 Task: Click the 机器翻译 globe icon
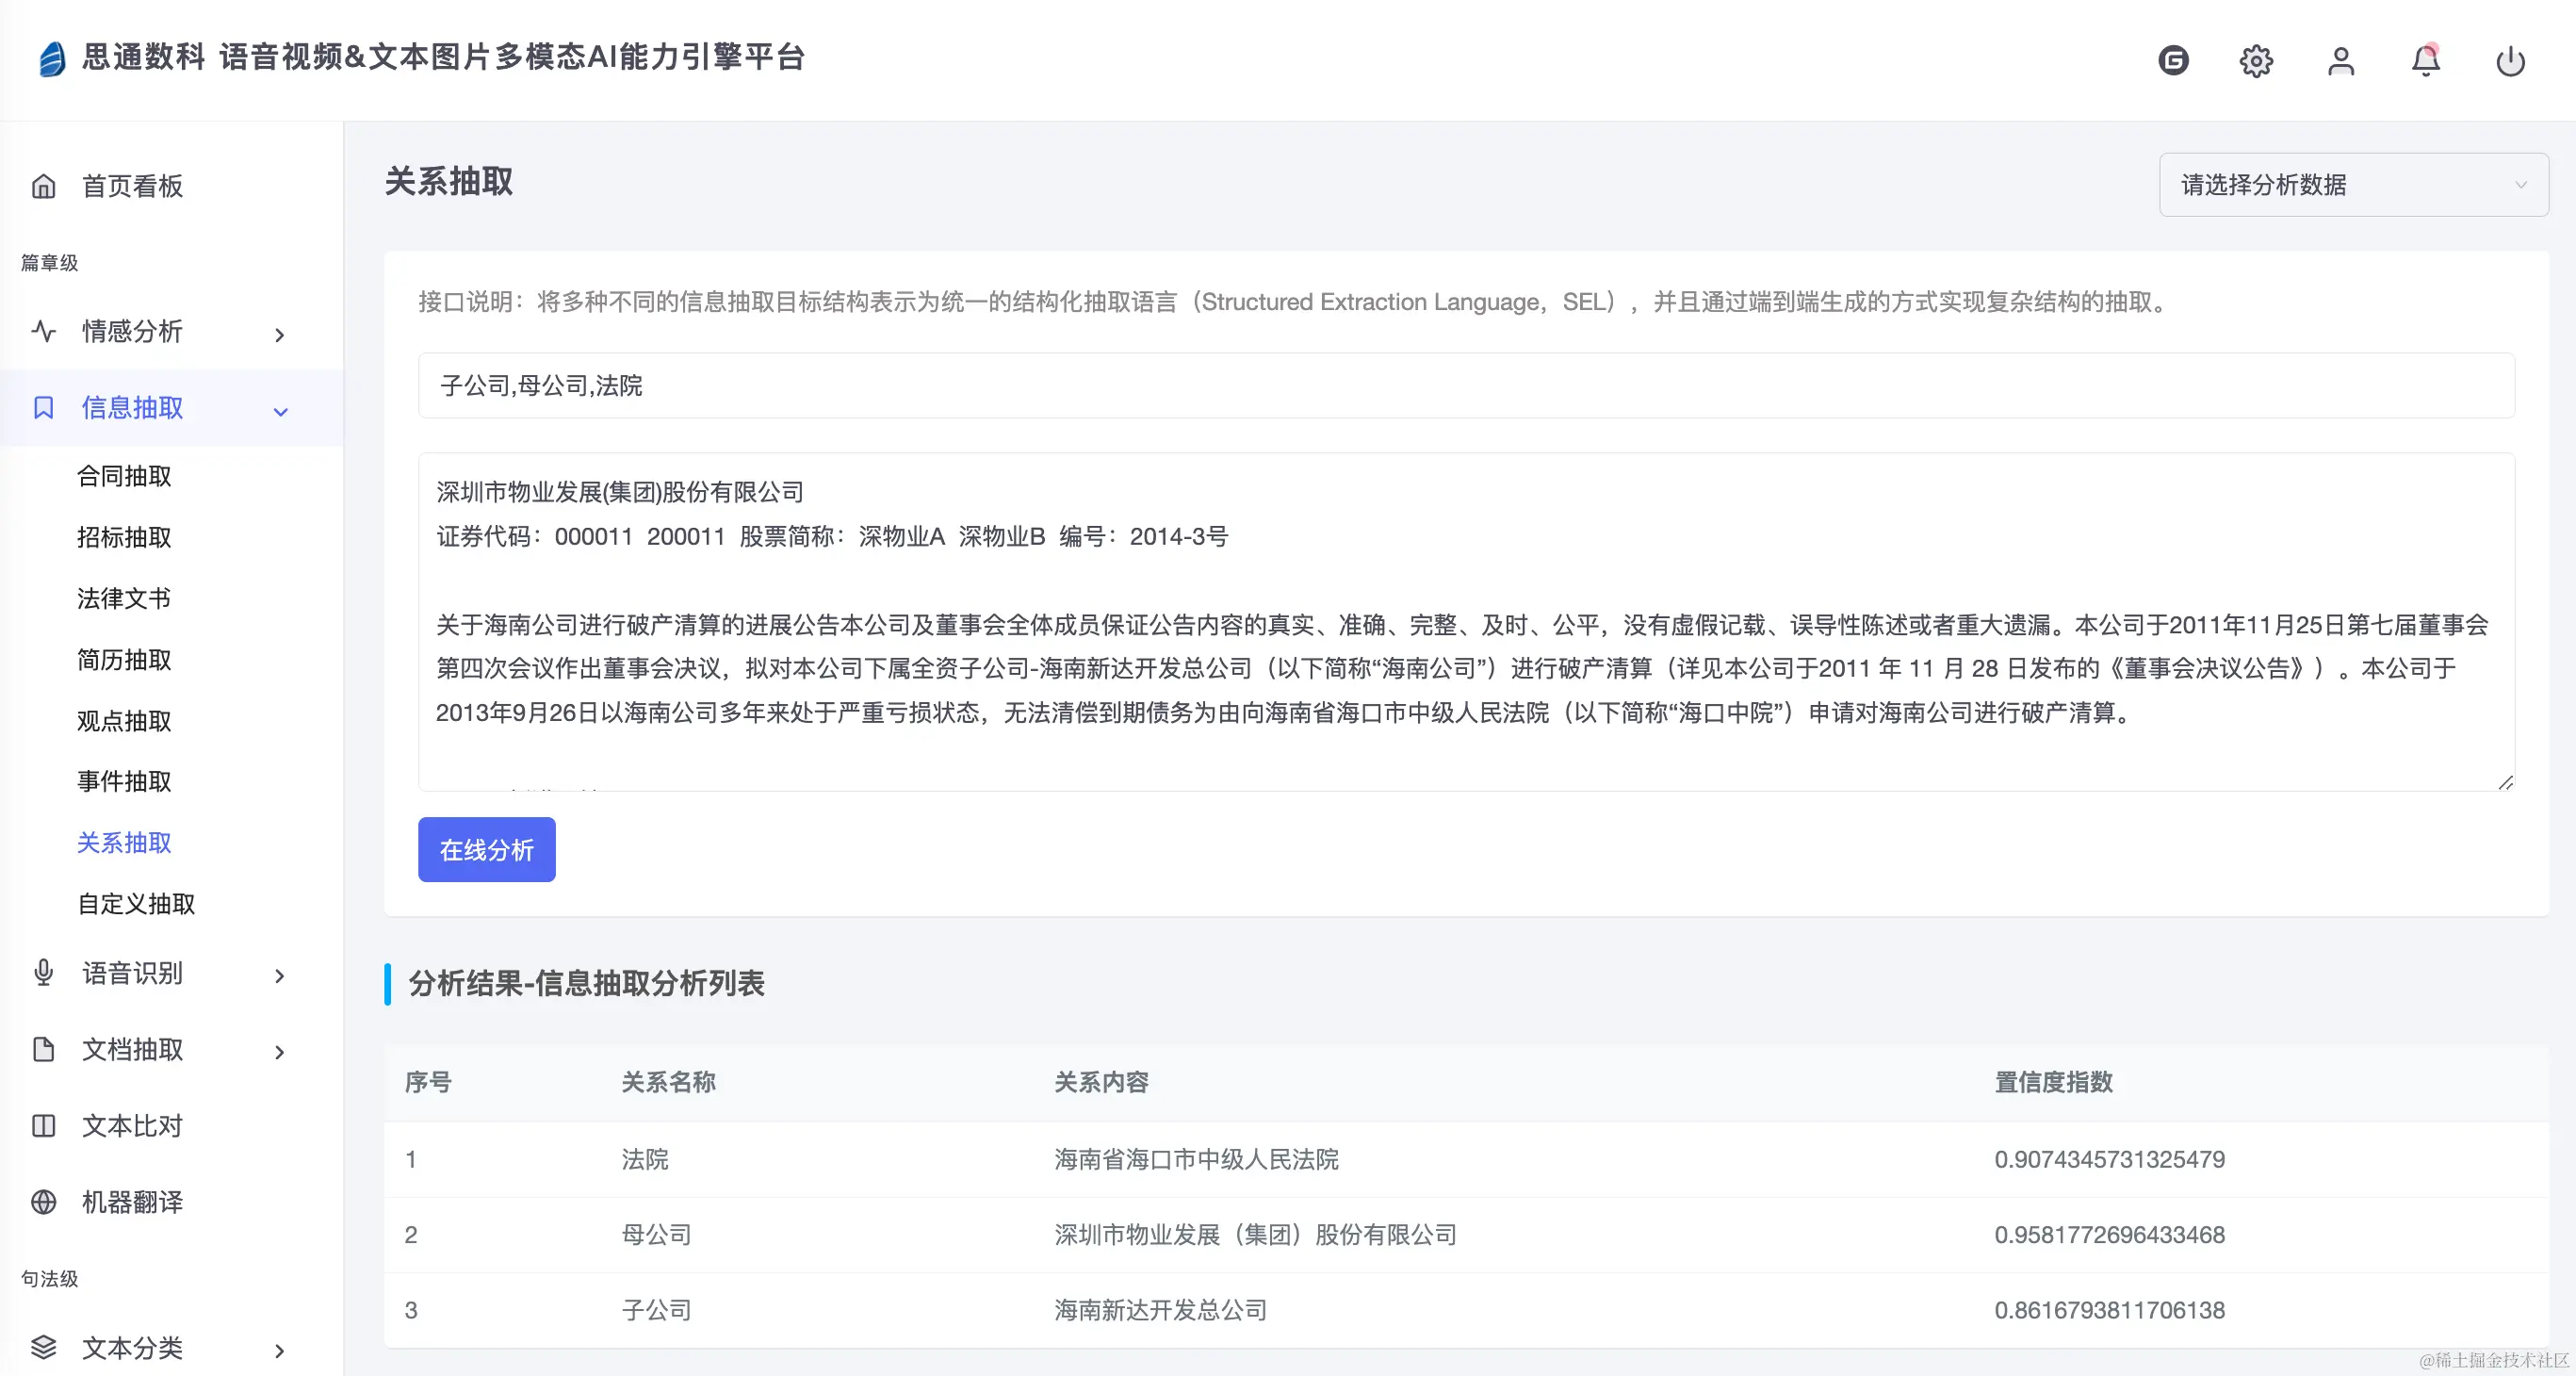(44, 1202)
